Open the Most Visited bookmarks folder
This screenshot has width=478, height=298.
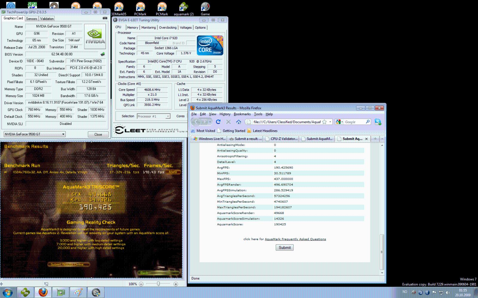coord(203,131)
